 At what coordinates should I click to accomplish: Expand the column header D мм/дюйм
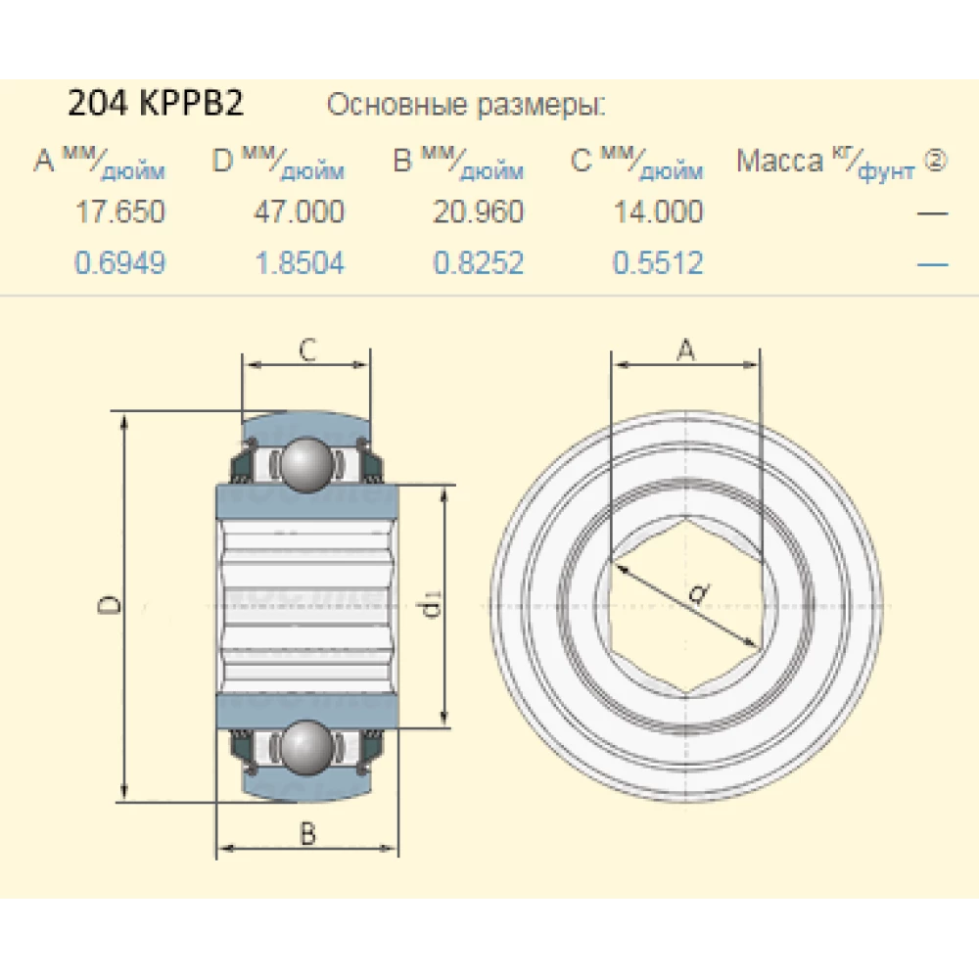point(277,164)
